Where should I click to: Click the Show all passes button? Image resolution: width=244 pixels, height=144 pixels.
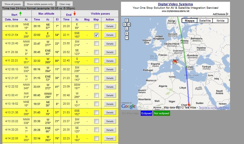coord(13,4)
